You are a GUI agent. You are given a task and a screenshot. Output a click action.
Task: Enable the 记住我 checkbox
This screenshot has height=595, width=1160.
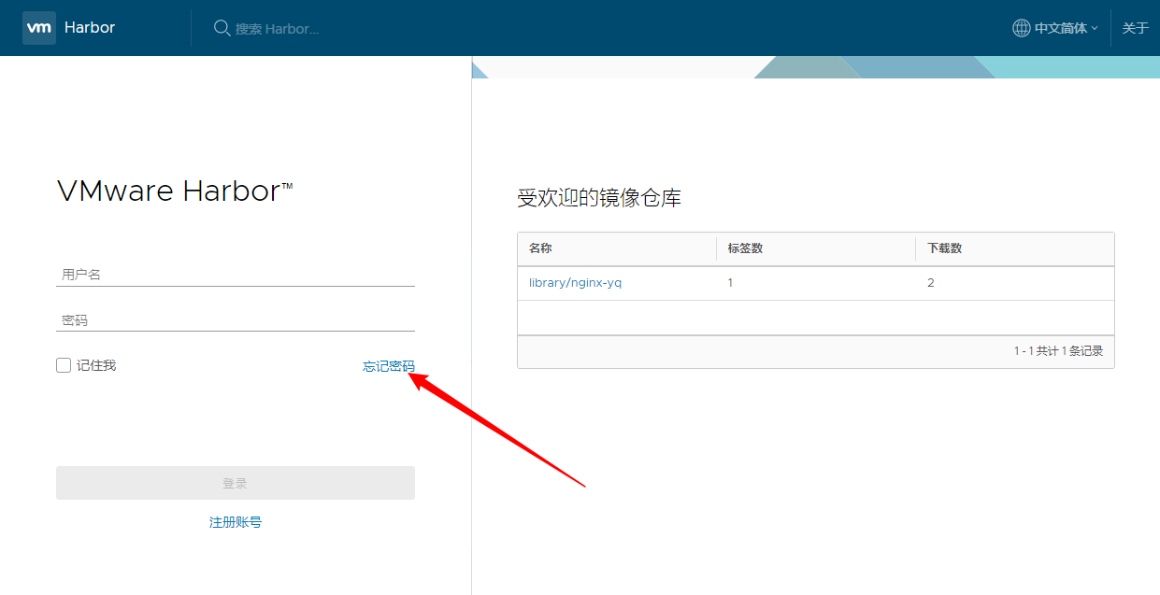(64, 365)
